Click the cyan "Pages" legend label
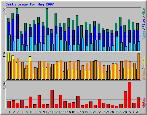 point(144,35)
